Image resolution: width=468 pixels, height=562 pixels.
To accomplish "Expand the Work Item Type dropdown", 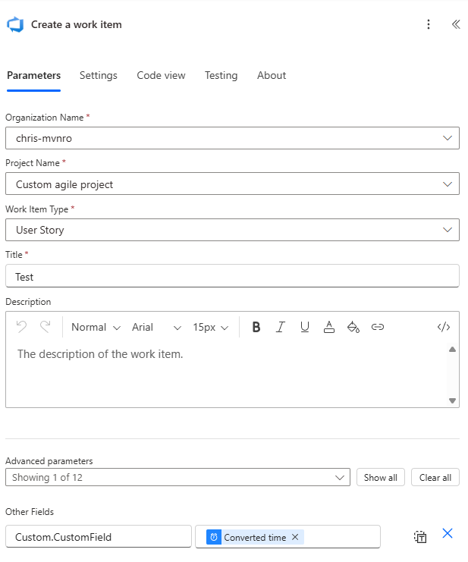I will tap(447, 230).
